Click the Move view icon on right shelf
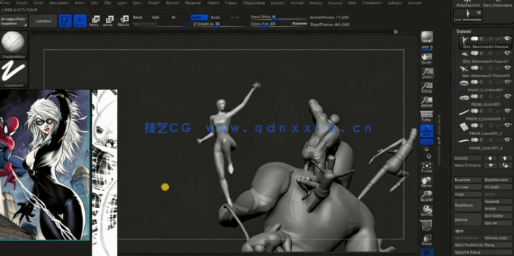Screen dimensions: 514x256 click(x=427, y=182)
